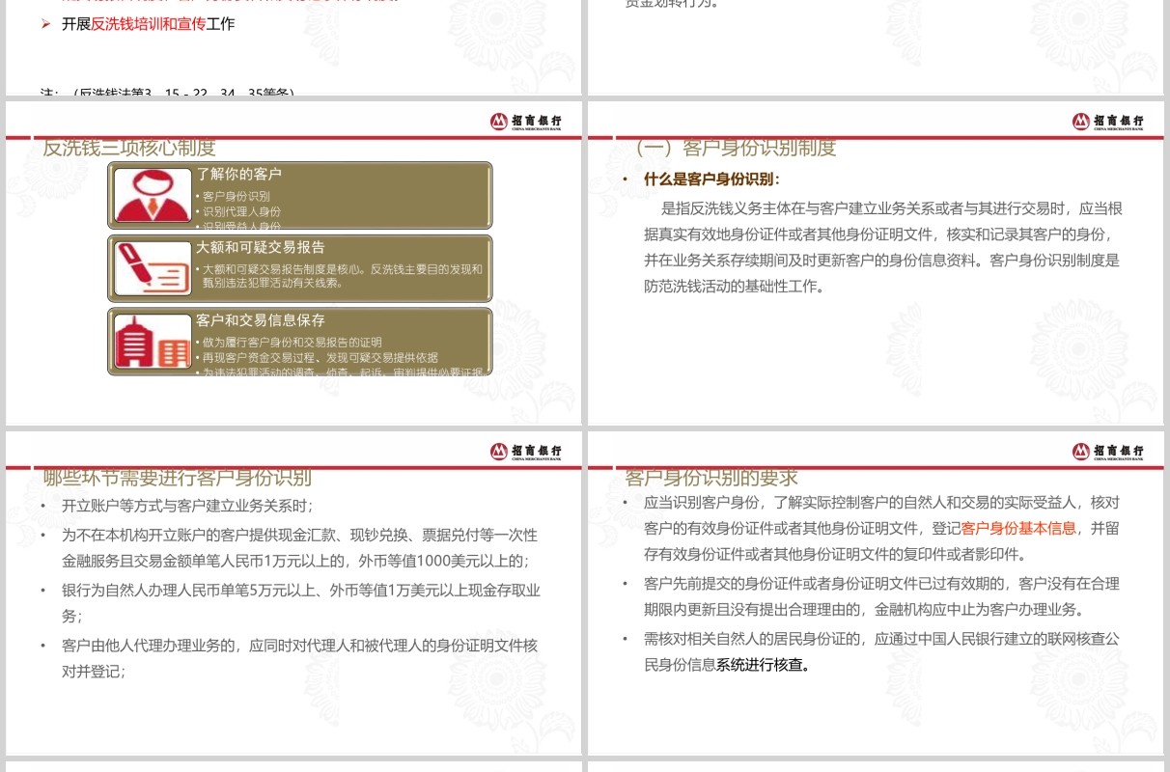Click the red arrow bullet before 开展反洗钱培训和宣传工作

click(x=45, y=24)
